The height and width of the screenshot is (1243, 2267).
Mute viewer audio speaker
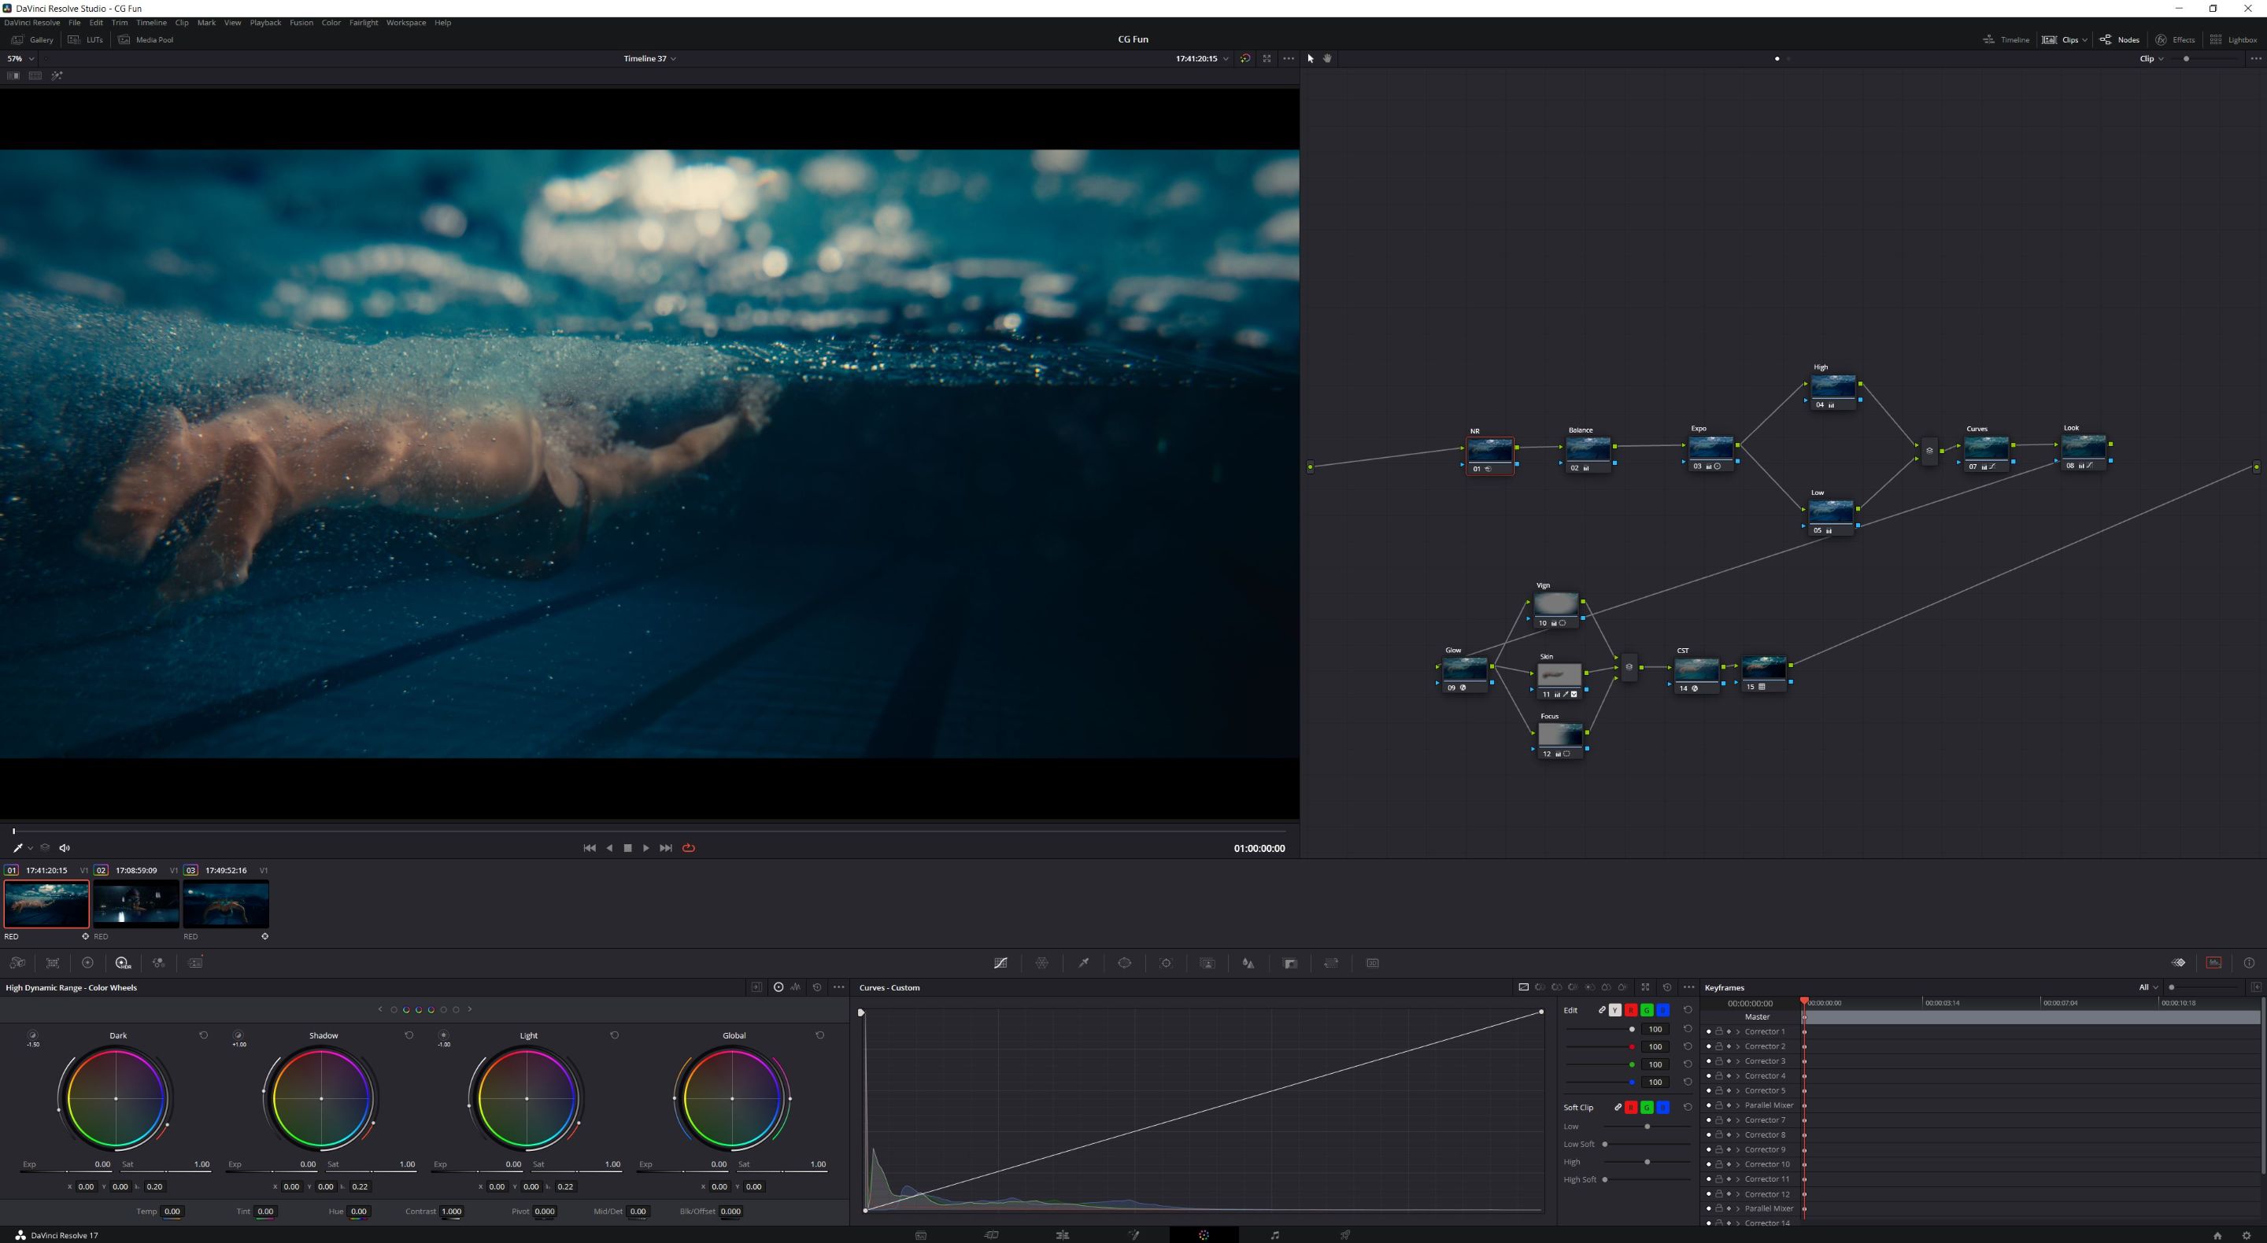point(65,848)
